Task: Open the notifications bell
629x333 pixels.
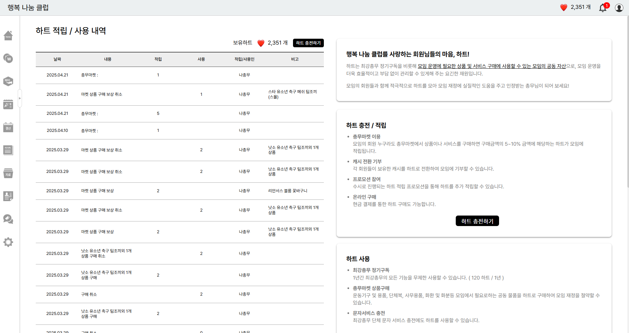Action: pos(603,8)
